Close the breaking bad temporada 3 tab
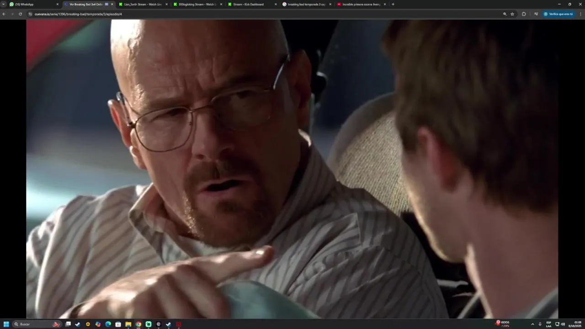Image resolution: width=585 pixels, height=329 pixels. pos(330,4)
